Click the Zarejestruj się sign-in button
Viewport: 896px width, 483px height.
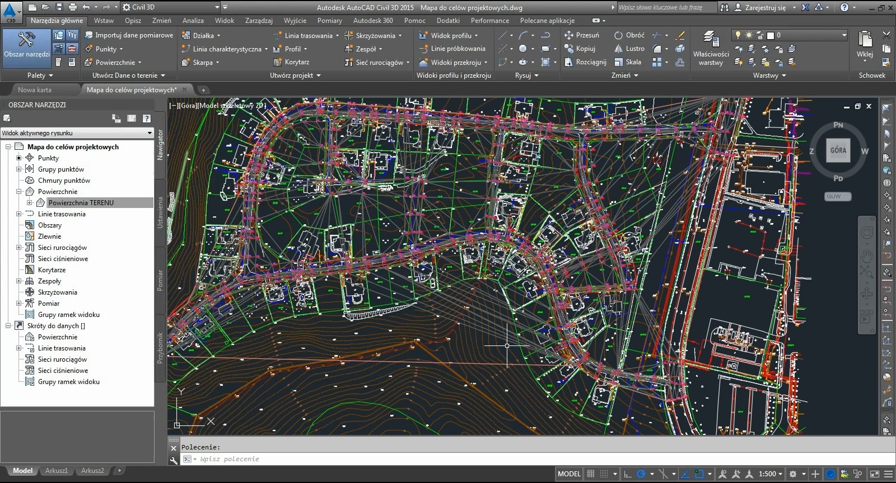click(764, 7)
